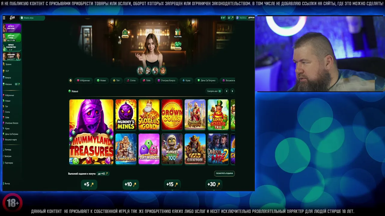Click the Eva casino logo
This screenshot has width=385, height=216.
[x=12, y=18]
